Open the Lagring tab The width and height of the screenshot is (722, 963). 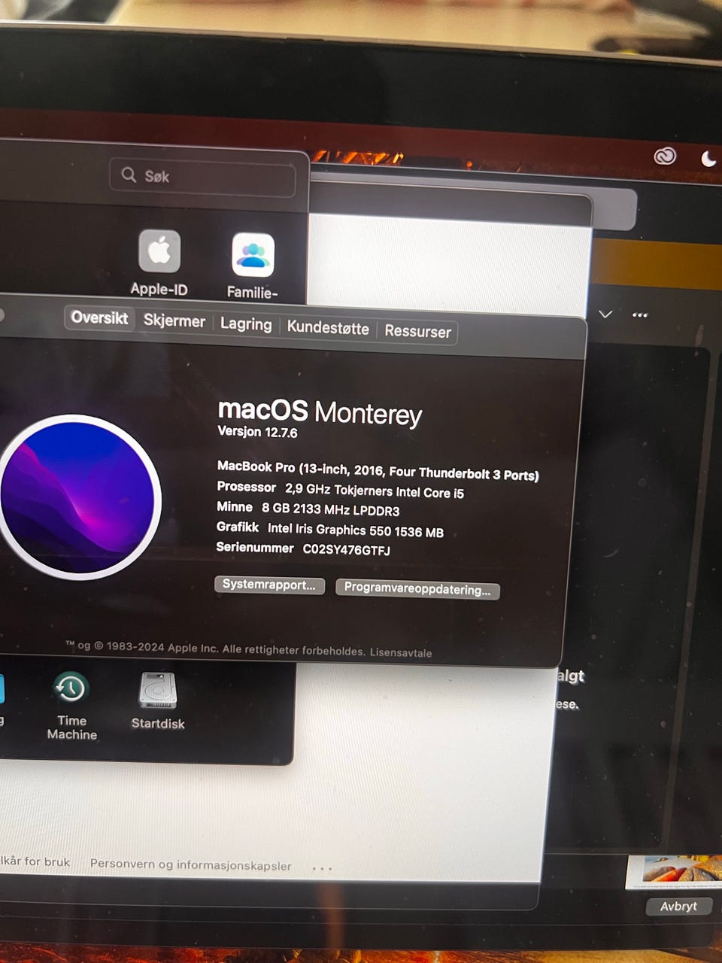[x=246, y=324]
